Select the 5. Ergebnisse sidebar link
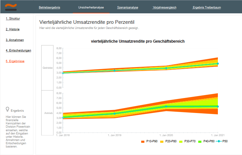This screenshot has width=242, height=155. coord(15,61)
